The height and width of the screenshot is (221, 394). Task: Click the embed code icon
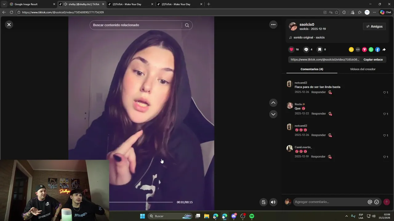pos(358,49)
